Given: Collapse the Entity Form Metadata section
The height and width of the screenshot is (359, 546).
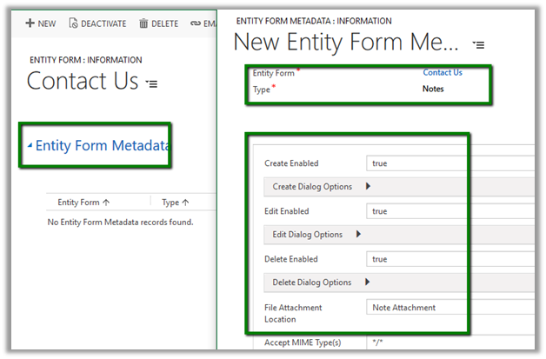Looking at the screenshot, I should click(30, 146).
